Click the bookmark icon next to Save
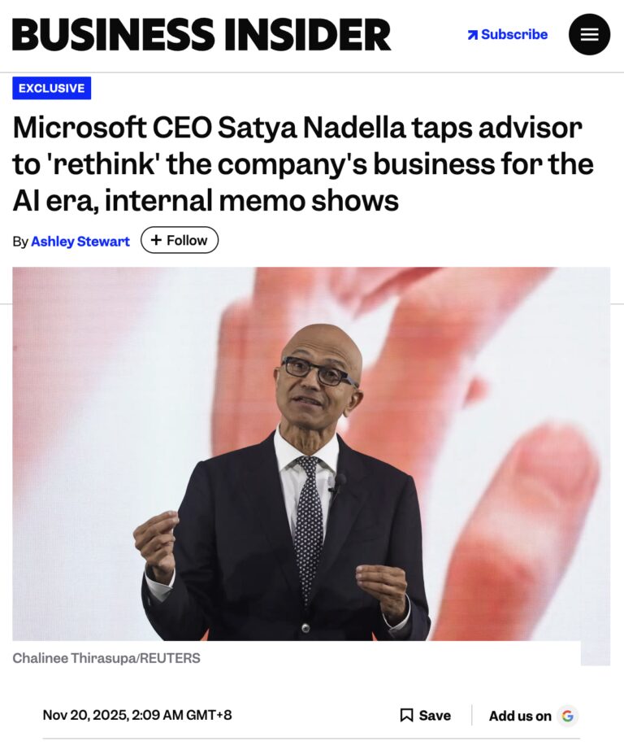The image size is (624, 750). tap(405, 715)
